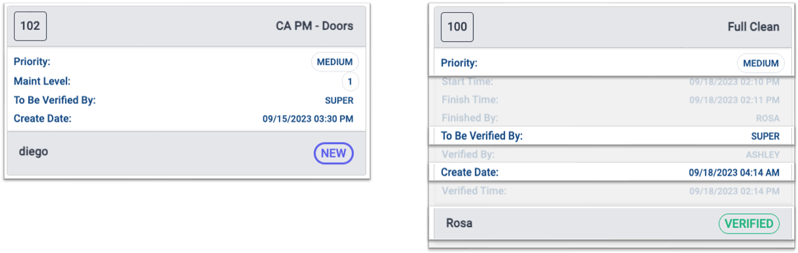Open the CA PM - Doors task title
Screen dimensions: 798x253
314,26
